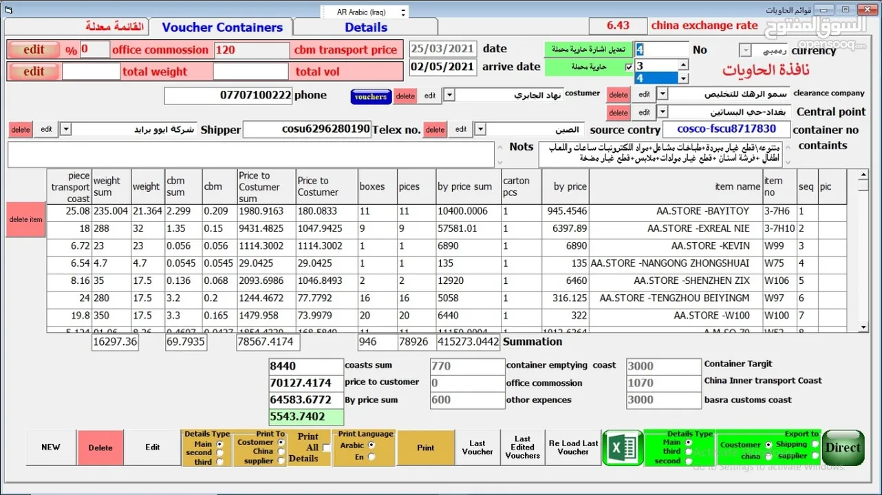The height and width of the screenshot is (495, 882).
Task: Select yellow Details Type second radio
Action: click(220, 453)
